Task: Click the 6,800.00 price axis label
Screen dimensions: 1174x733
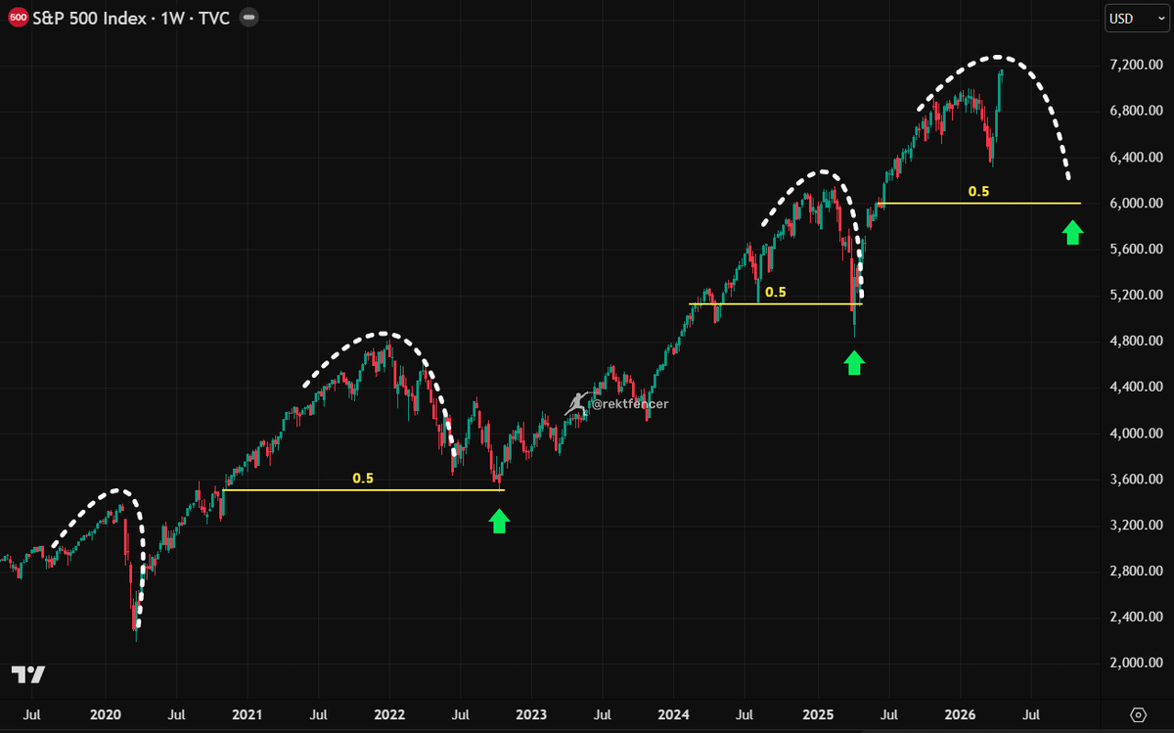Action: [x=1137, y=112]
